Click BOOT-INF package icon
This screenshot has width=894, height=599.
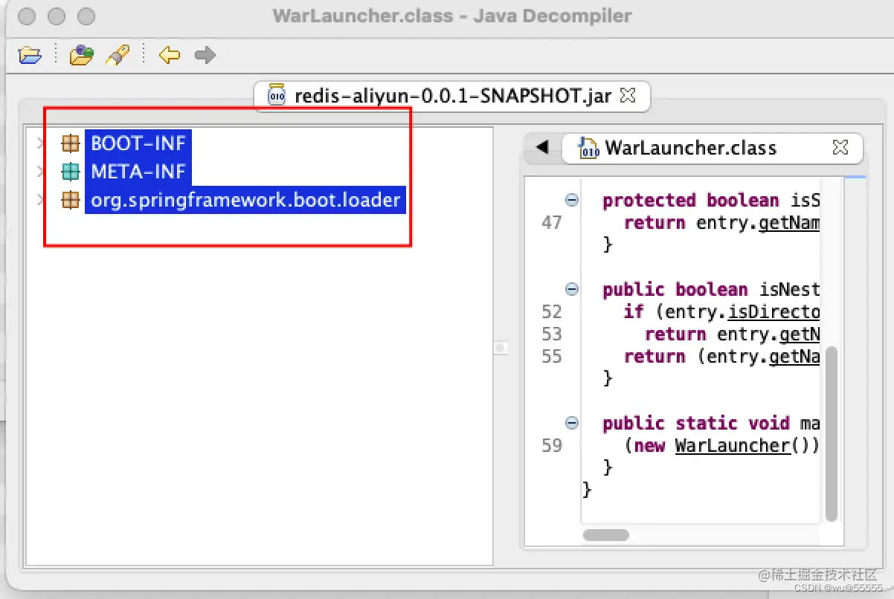pos(71,143)
